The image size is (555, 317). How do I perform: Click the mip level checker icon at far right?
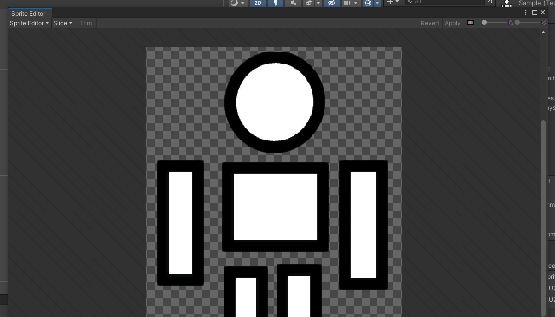(x=544, y=23)
